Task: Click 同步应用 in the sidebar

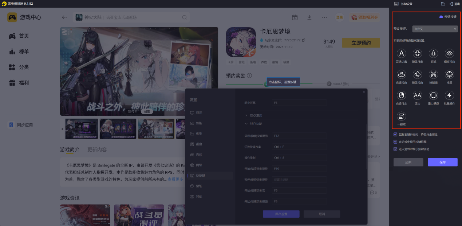Action: point(21,125)
